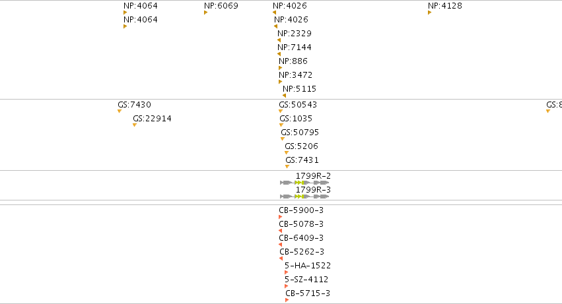
Task: Select the NP:5115 insertion label
Action: [299, 89]
